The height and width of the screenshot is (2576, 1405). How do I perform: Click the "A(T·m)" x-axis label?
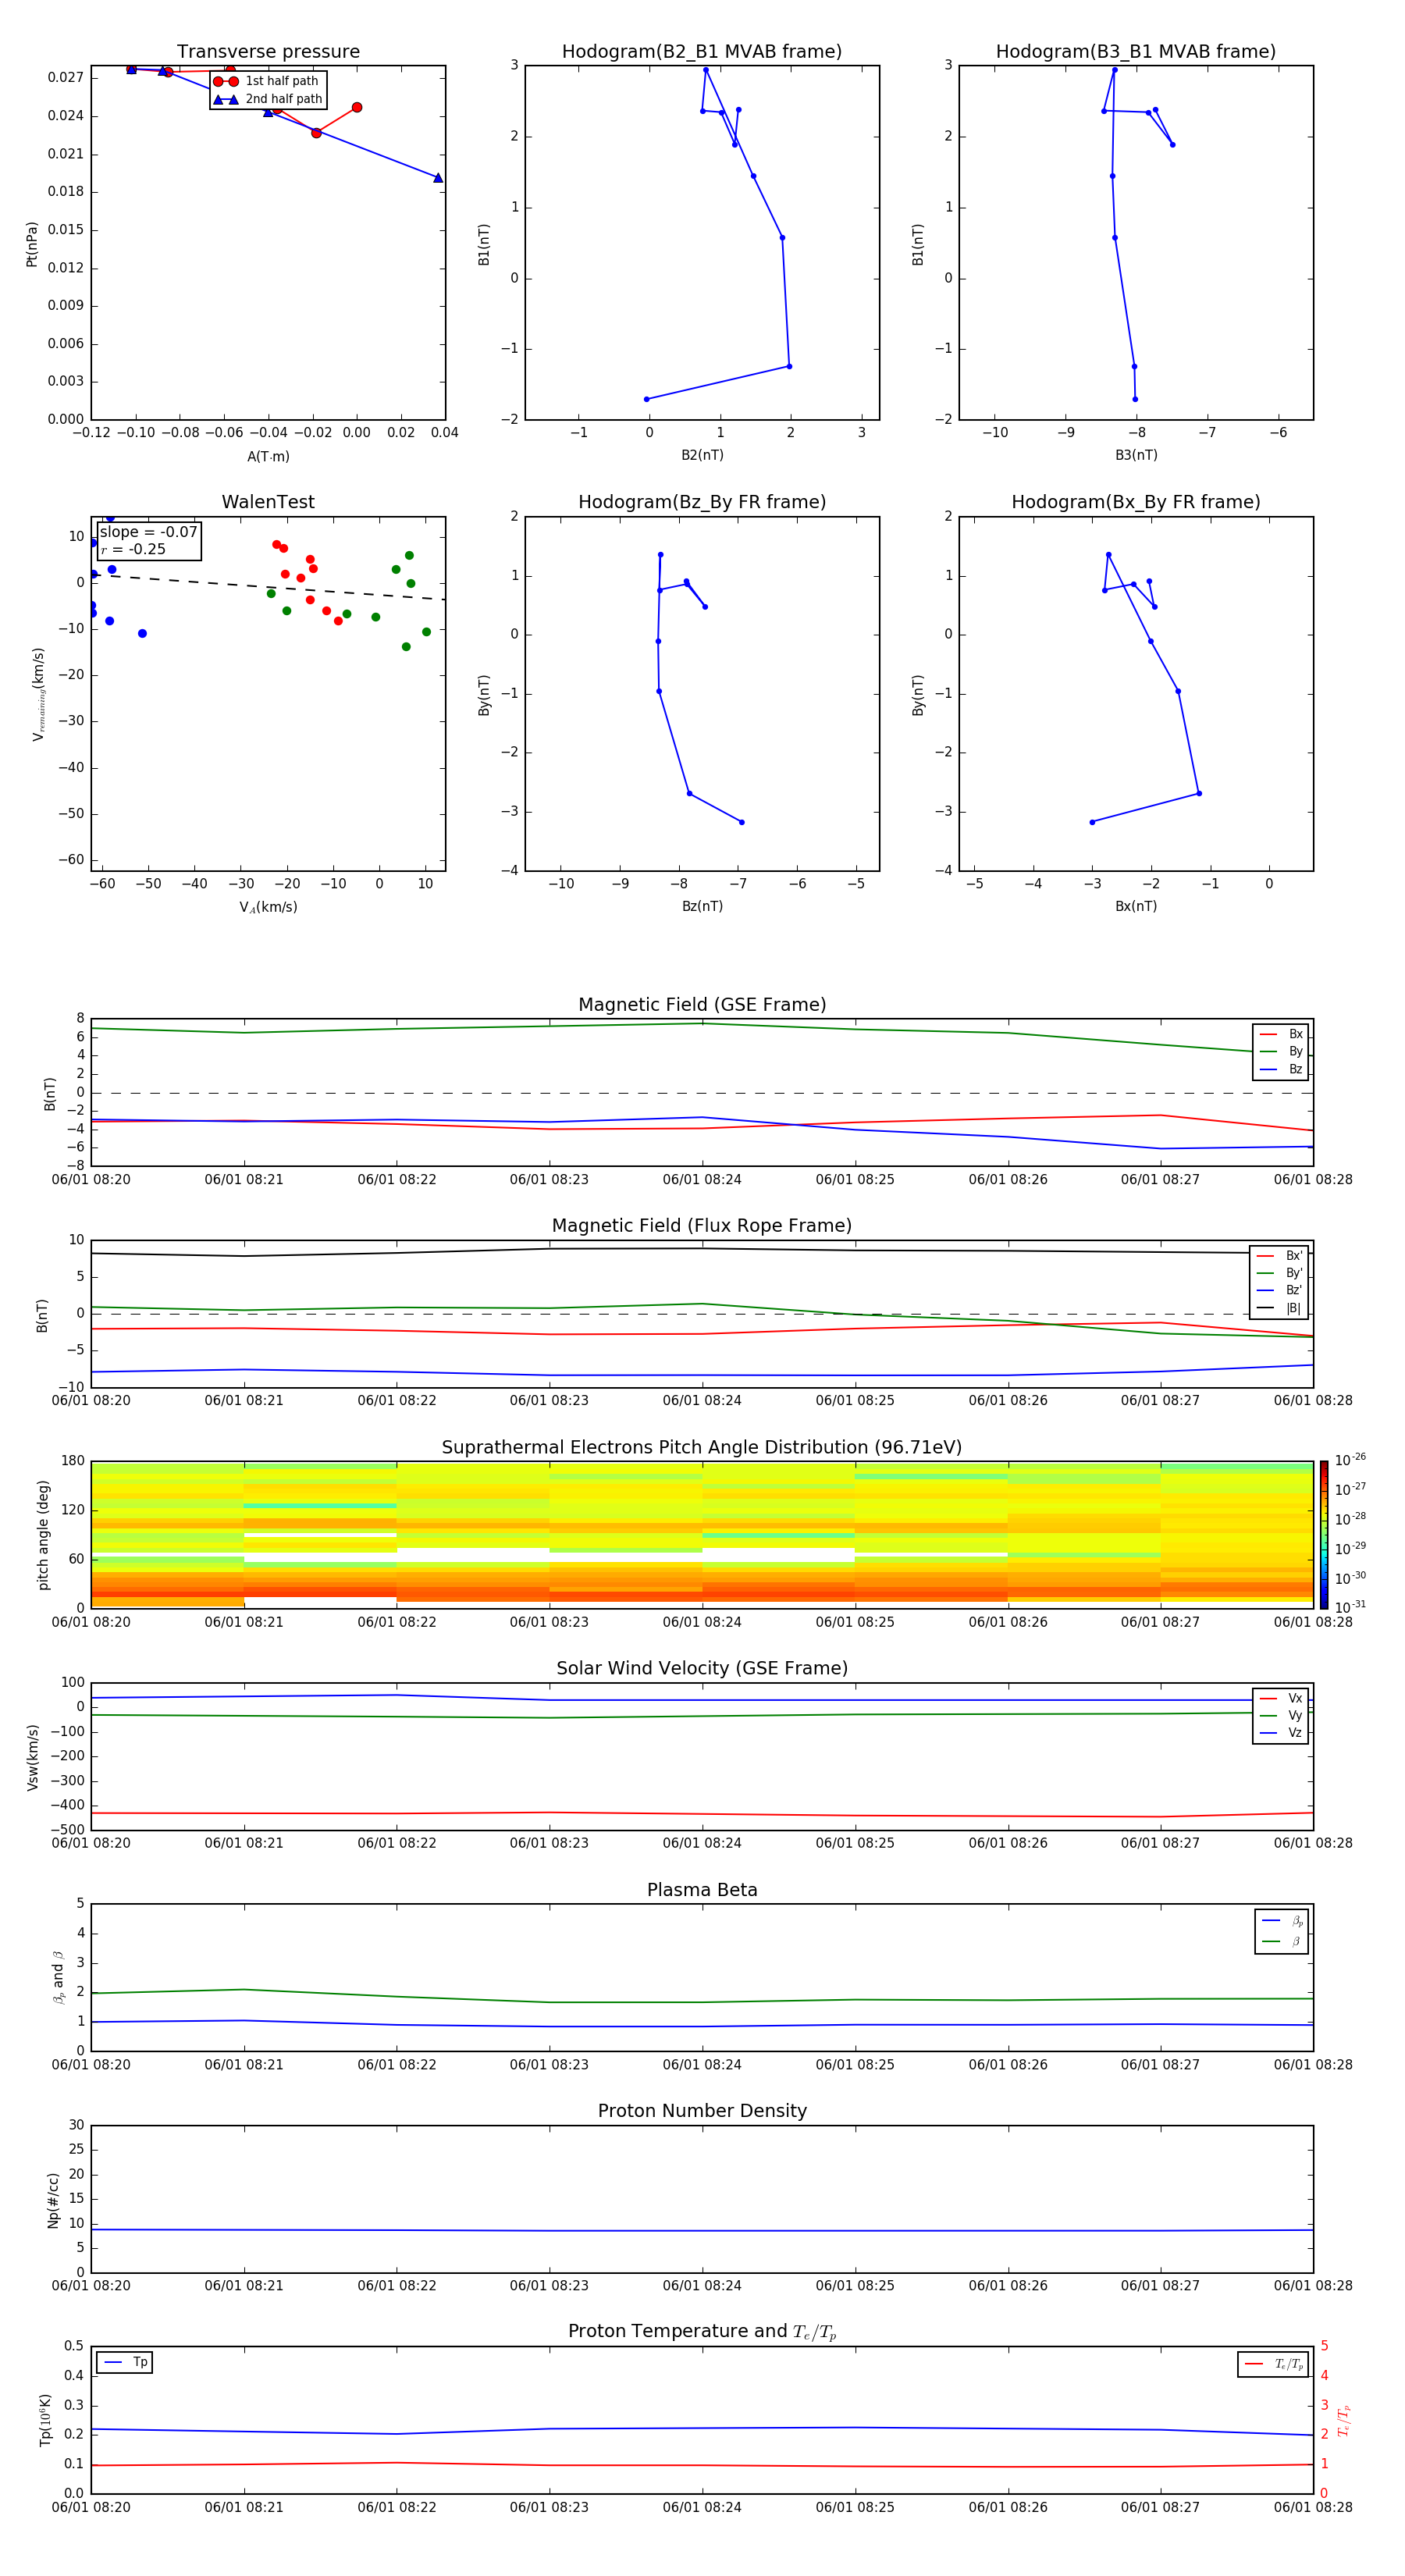pyautogui.click(x=268, y=457)
